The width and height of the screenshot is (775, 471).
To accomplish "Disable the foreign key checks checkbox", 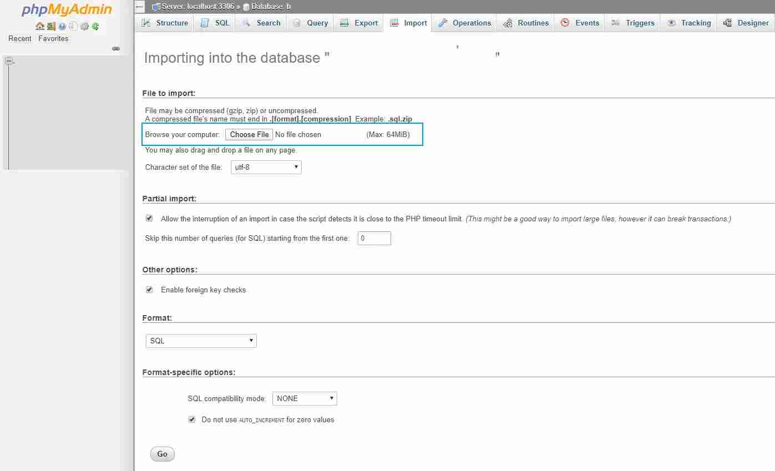I will [x=149, y=290].
